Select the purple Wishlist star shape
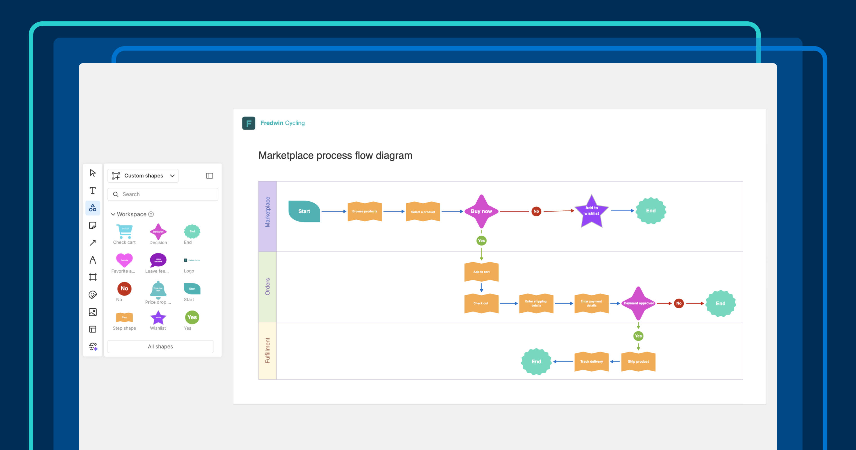Screen dimensions: 856x450 [x=158, y=318]
